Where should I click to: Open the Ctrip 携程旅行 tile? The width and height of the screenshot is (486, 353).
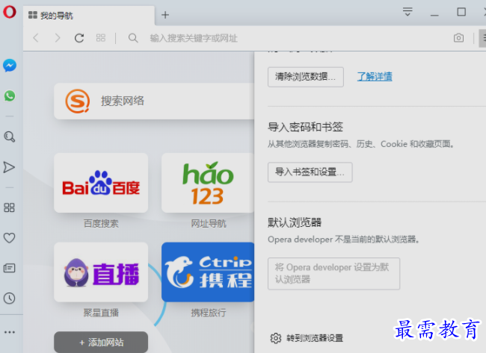pos(208,272)
